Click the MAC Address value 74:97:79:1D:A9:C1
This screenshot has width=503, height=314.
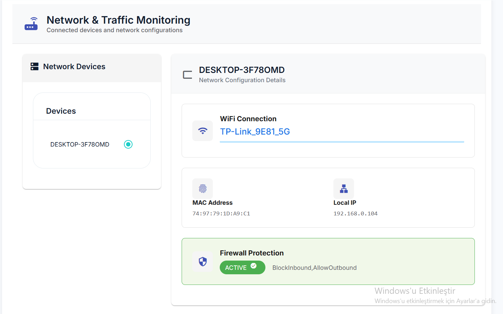point(221,213)
